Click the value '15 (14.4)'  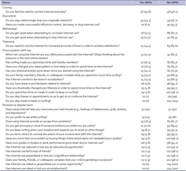click(146, 46)
